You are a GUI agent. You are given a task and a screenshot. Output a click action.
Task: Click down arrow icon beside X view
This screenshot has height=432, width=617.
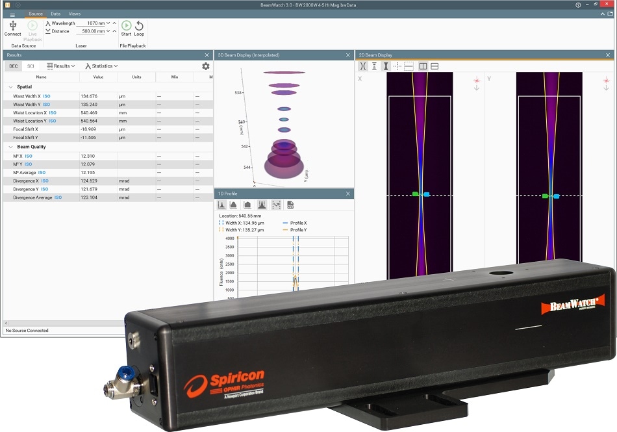coord(477,88)
